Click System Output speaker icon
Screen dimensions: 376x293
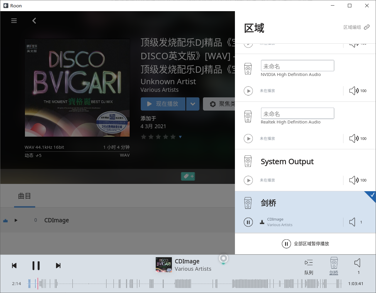pyautogui.click(x=248, y=161)
